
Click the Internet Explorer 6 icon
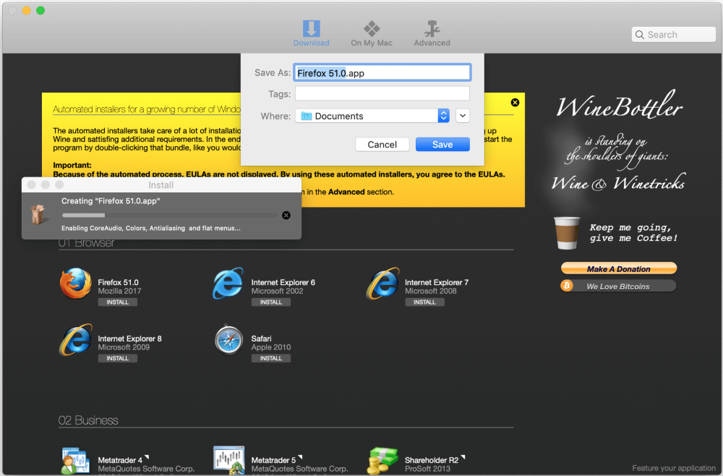[x=228, y=283]
